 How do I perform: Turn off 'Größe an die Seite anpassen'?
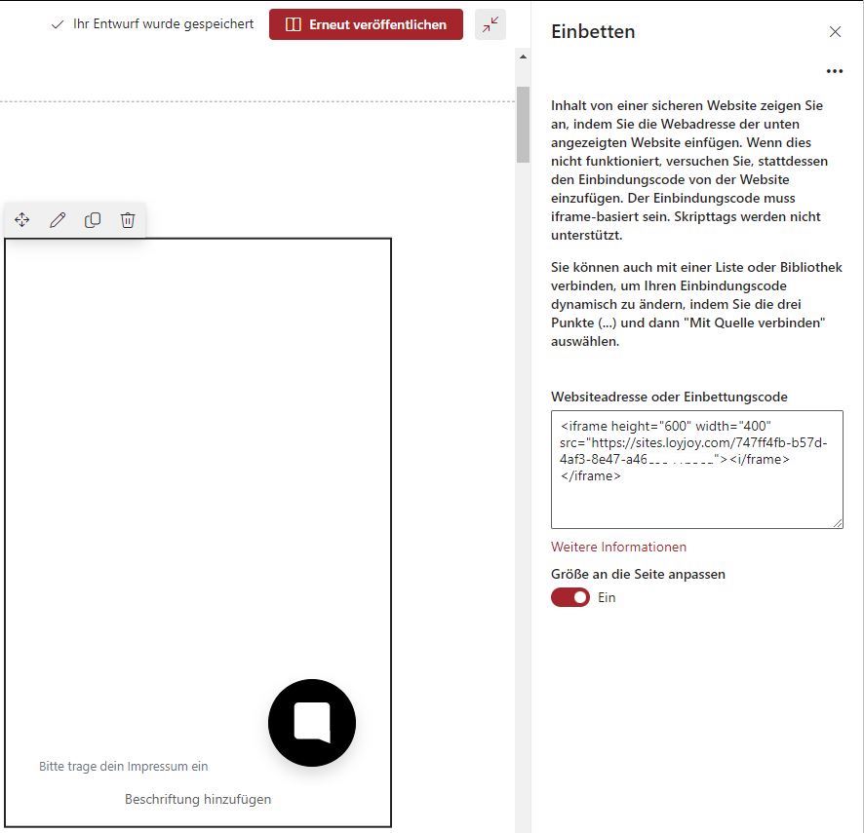click(570, 597)
